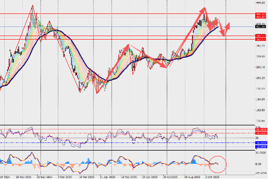Image resolution: width=268 pixels, height=179 pixels.
Task: Select the 460.12 red price level label
Action: [261, 14]
